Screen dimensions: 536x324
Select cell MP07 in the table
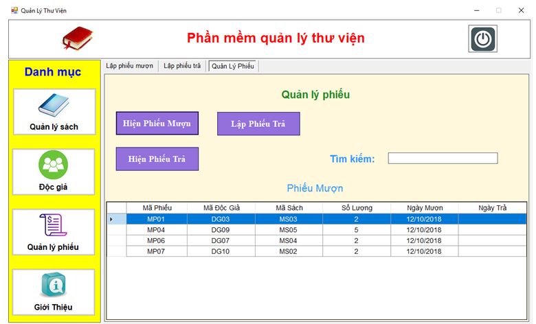[157, 251]
